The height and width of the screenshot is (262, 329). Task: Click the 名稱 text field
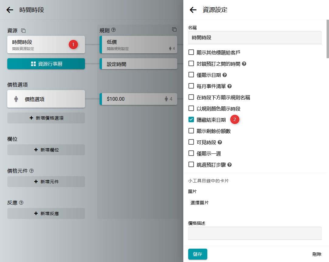255,38
